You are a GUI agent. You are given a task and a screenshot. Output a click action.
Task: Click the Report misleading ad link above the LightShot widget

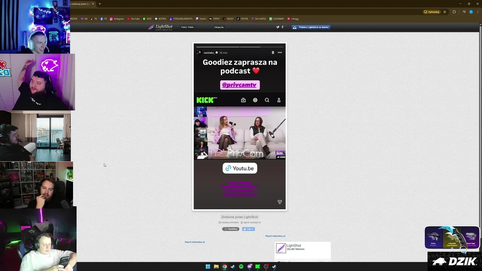point(275,236)
